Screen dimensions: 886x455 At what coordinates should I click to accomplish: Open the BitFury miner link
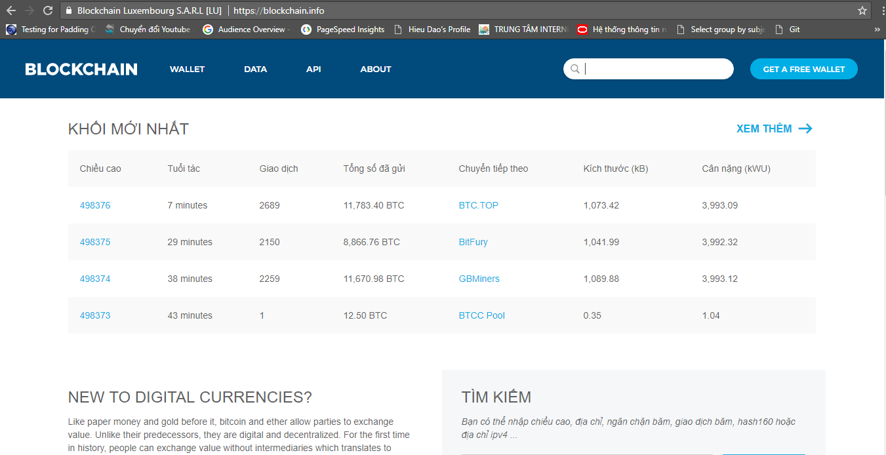(x=473, y=242)
